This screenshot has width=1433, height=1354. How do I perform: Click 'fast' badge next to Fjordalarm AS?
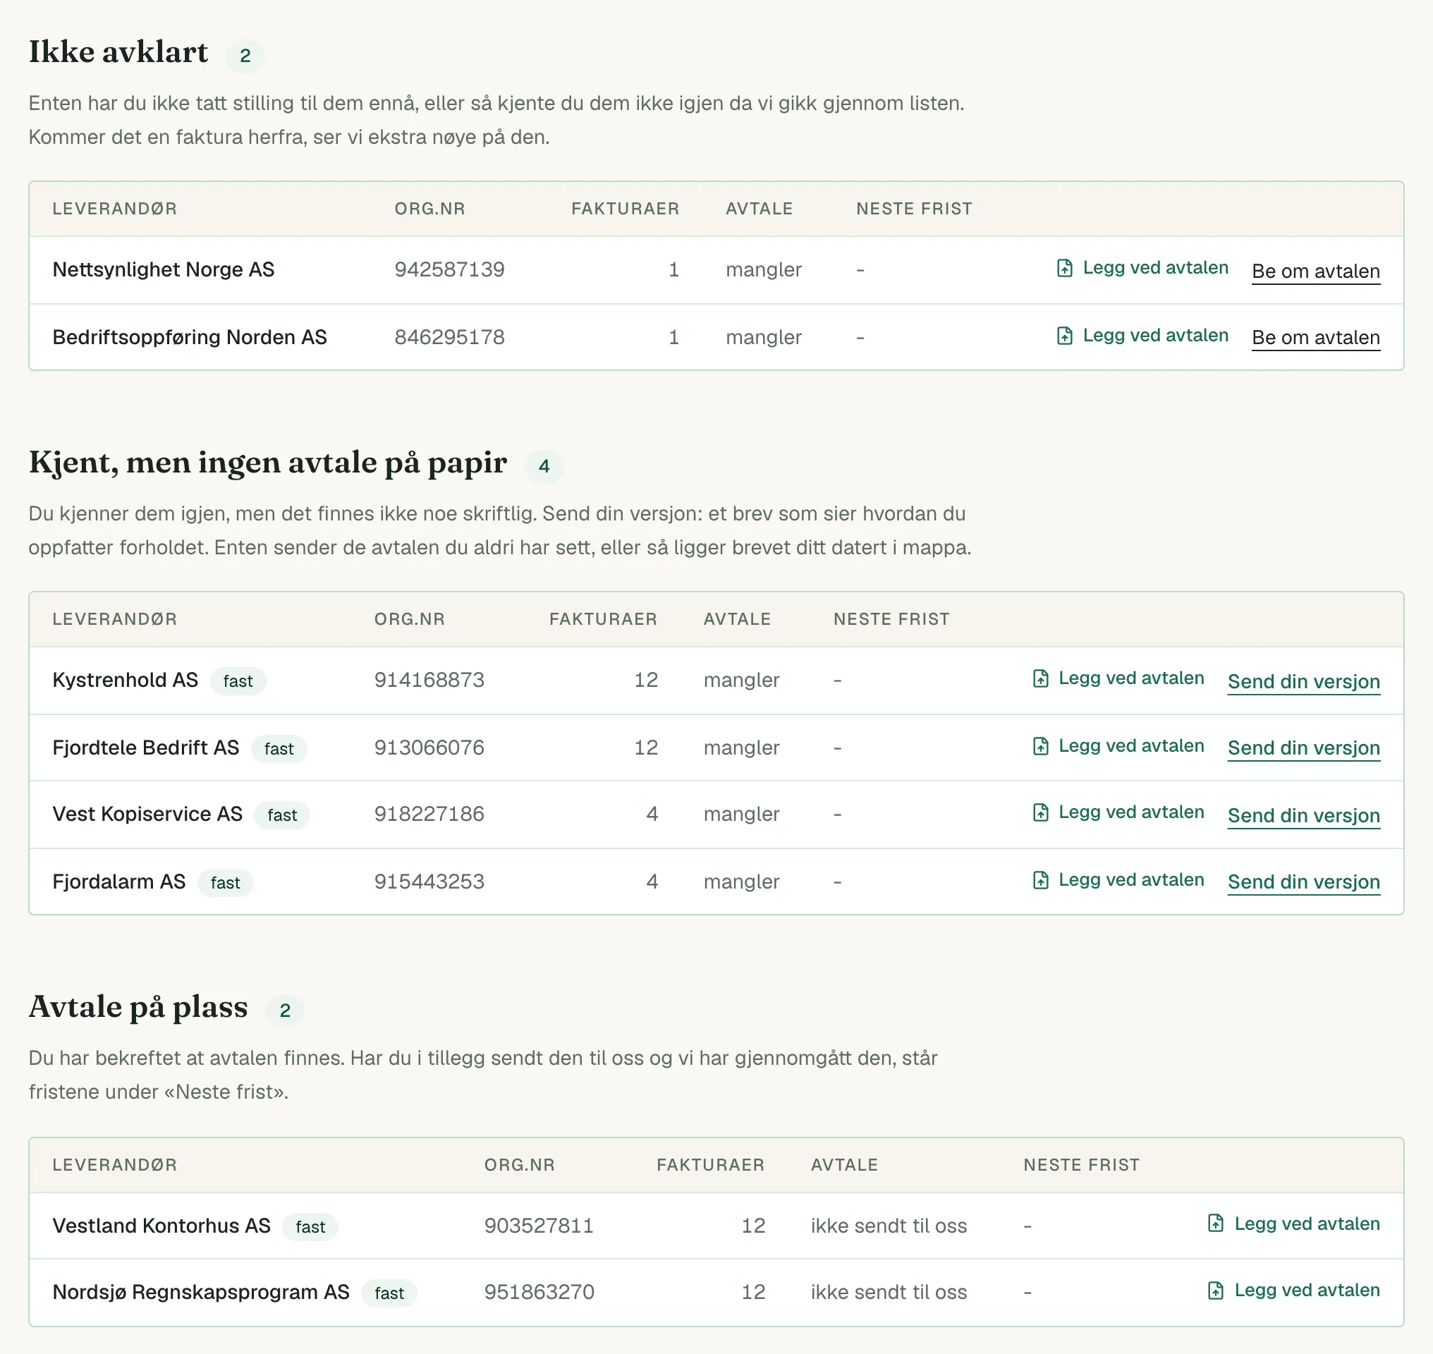click(x=225, y=883)
